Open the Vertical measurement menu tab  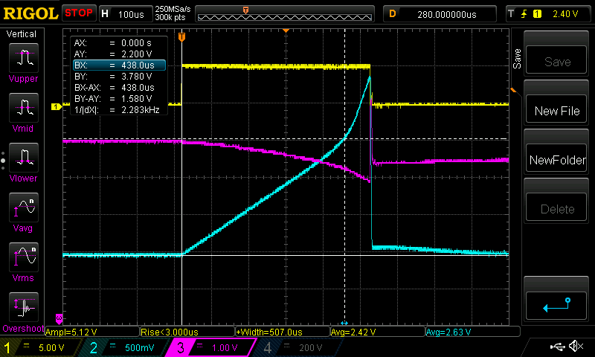click(22, 34)
